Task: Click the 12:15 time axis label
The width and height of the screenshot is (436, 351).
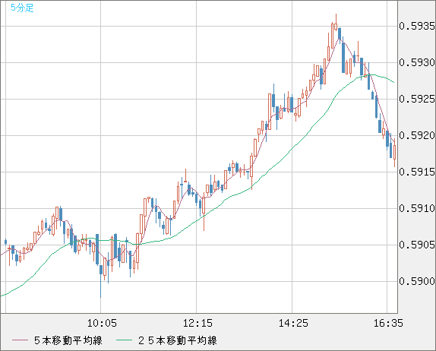Action: coord(197,323)
